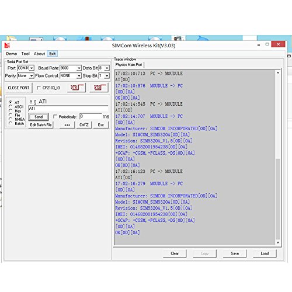Open the Tool menu
The image size is (292, 292).
[26, 54]
